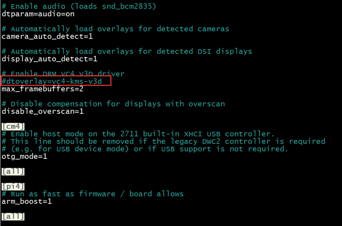Click the max_framebuffers=2 line
Viewport: 342px width, 226px height.
pyautogui.click(x=42, y=89)
